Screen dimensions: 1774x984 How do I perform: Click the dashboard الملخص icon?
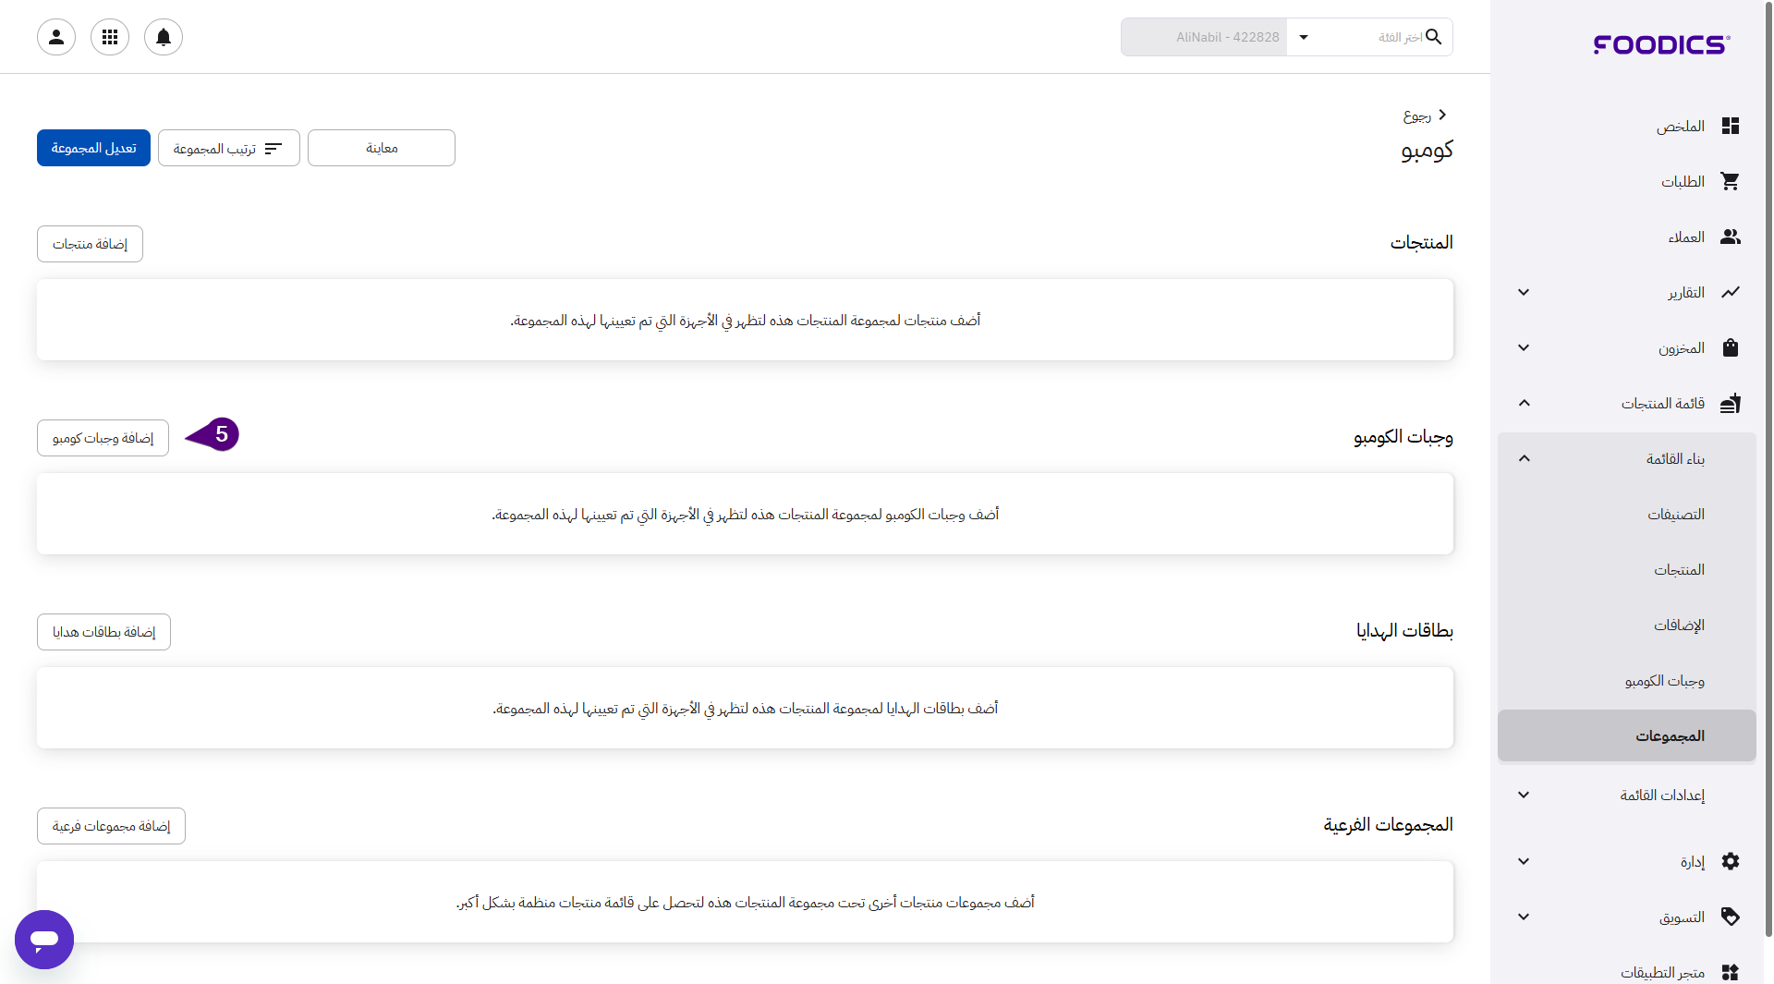pos(1730,127)
